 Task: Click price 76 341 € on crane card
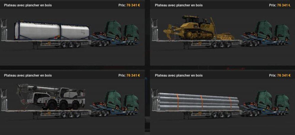pos(133,75)
